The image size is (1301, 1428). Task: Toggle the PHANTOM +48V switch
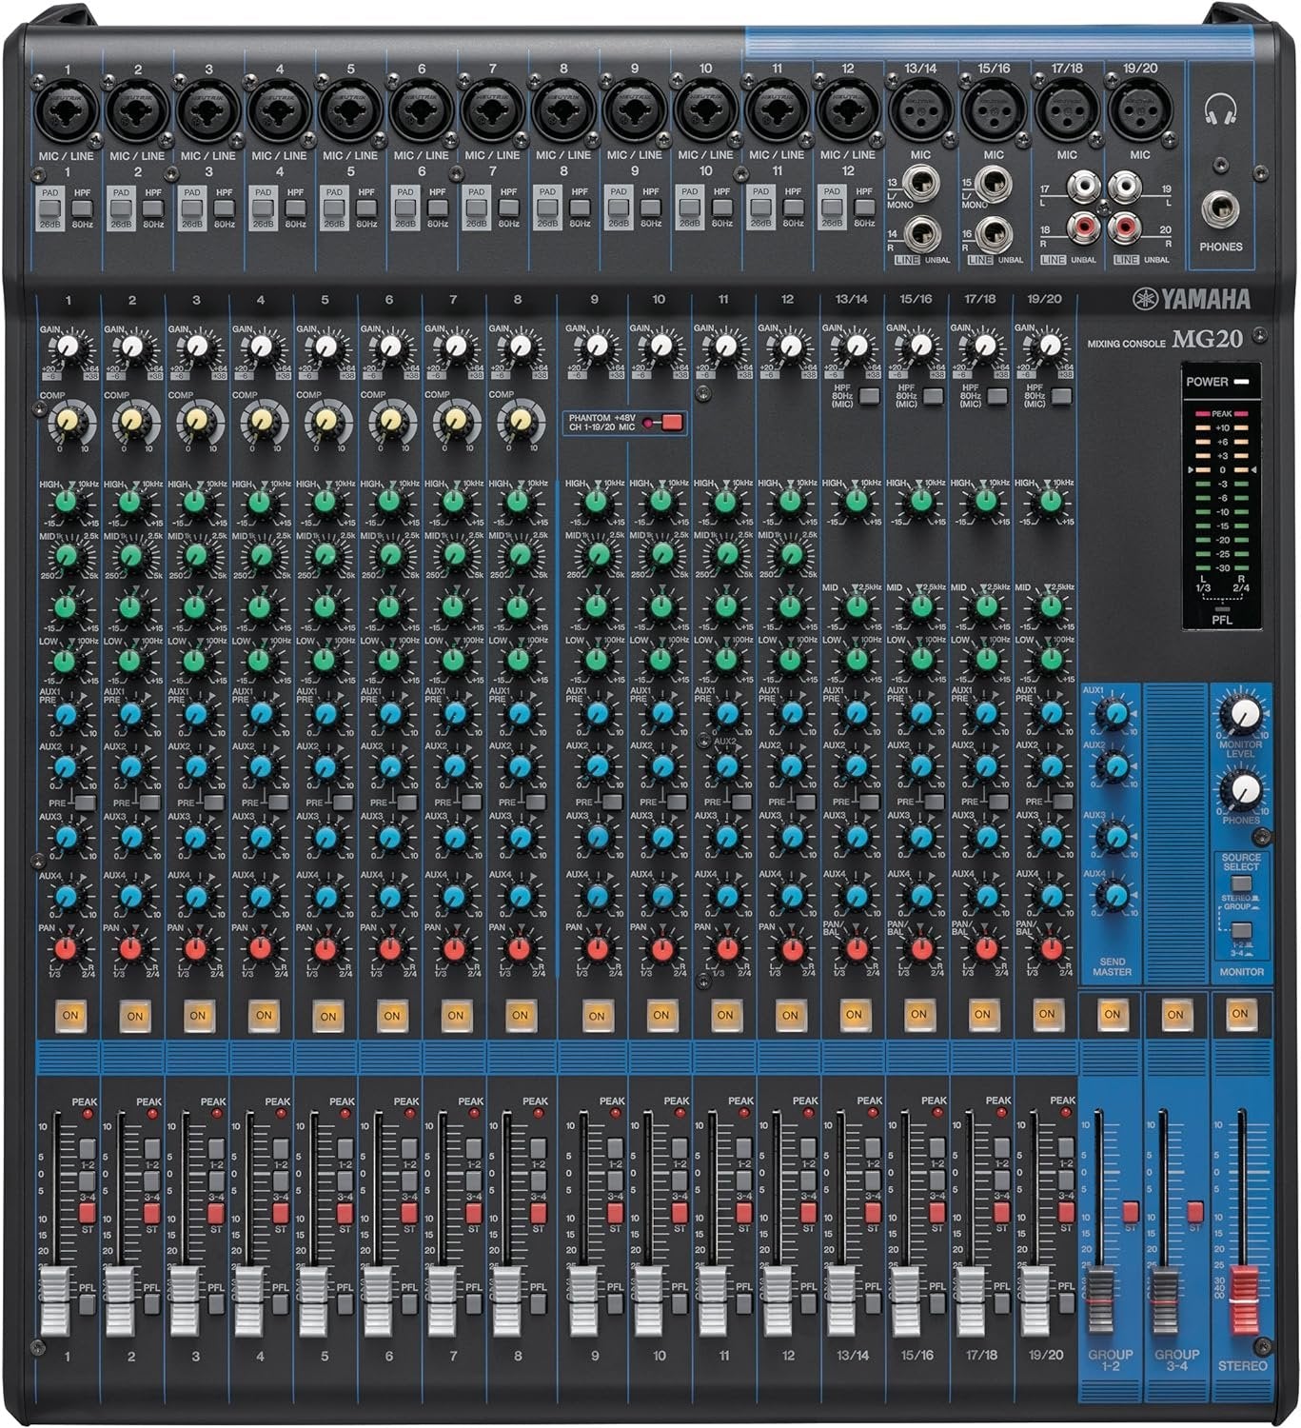(x=671, y=423)
